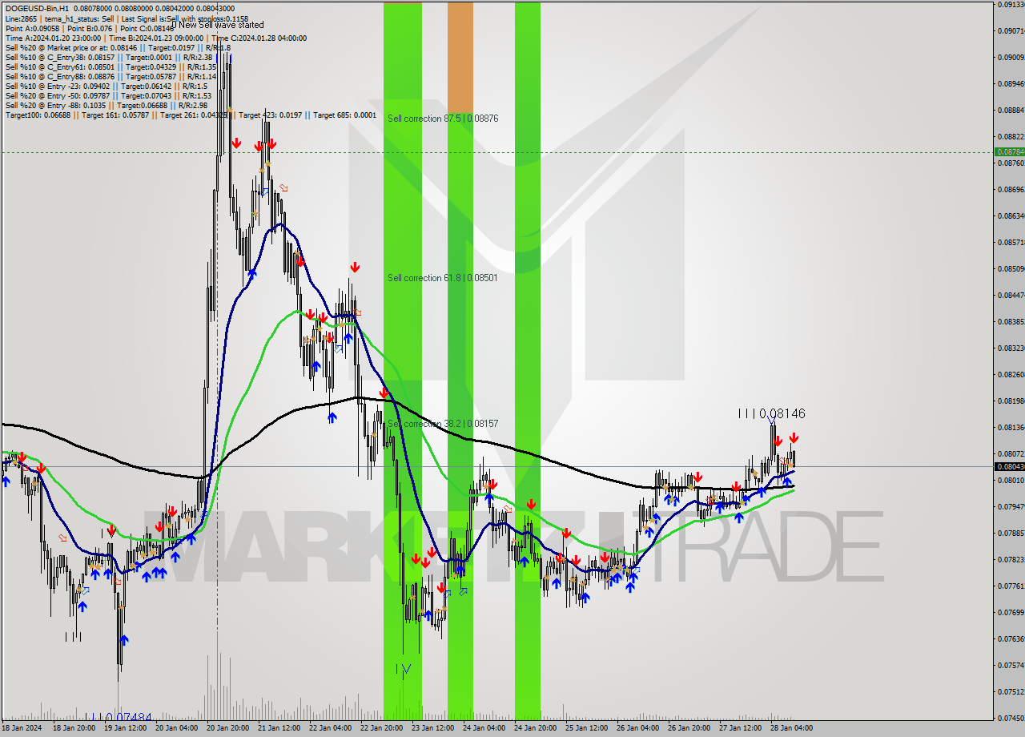Click the 0.07823 price axis label
This screenshot has height=737, width=1025.
[x=1010, y=559]
